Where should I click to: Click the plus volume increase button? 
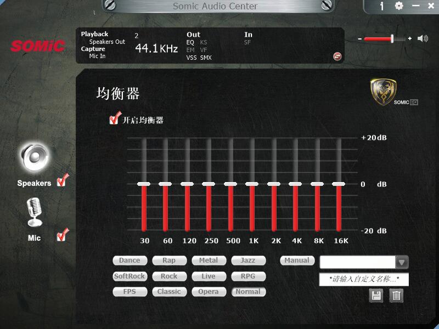409,38
